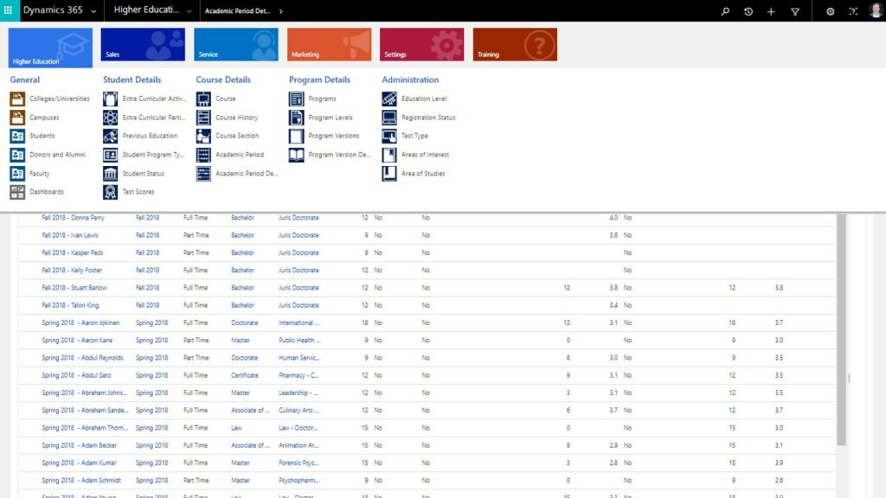Viewport: 886px width, 498px height.
Task: Open Extra Curricular Activities link
Action: [154, 99]
